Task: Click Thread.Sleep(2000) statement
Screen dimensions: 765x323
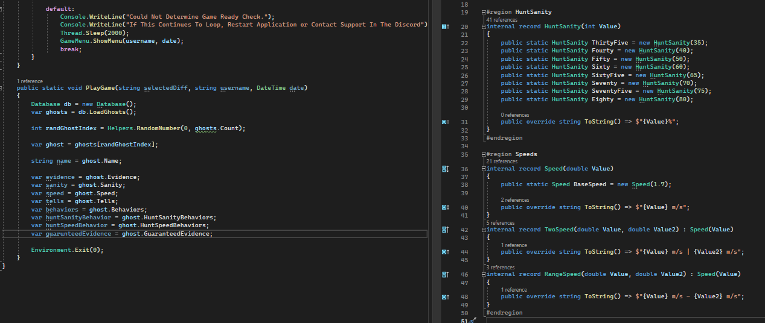Action: [95, 33]
